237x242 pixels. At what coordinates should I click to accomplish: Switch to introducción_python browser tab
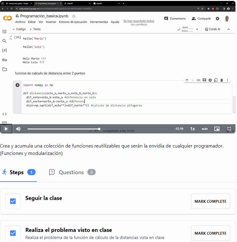18,3
